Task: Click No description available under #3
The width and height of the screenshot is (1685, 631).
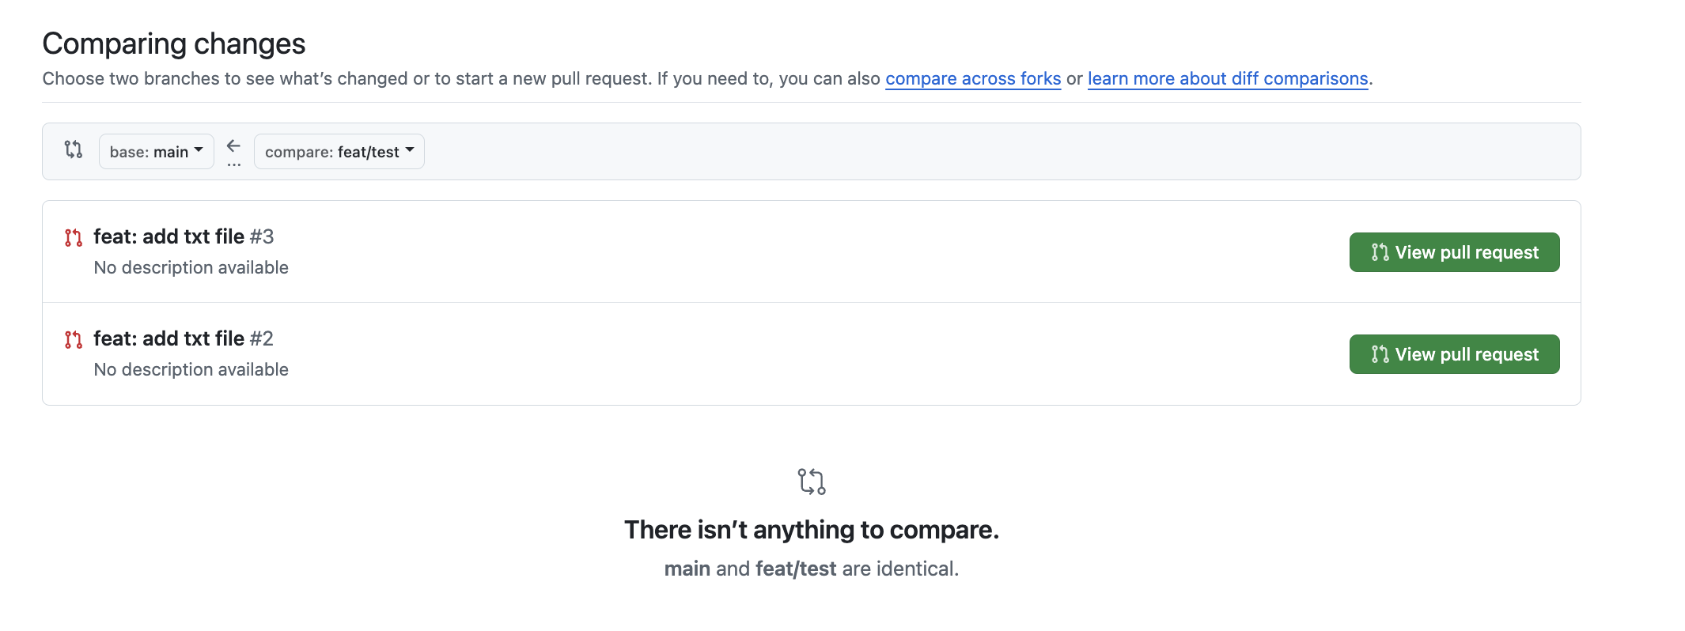Action: coord(191,267)
